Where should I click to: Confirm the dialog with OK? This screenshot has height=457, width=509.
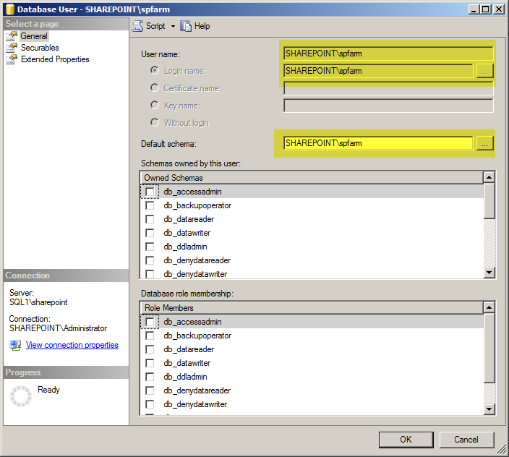(406, 440)
